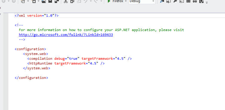Screen dimensions: 225x110
Task: Click the dashed-box icon right of the wrench
Action: click(x=182, y=1)
